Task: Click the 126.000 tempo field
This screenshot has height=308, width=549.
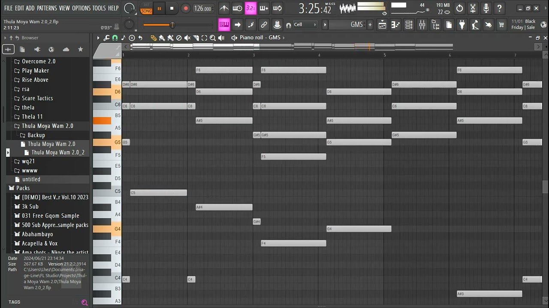Action: tap(203, 9)
